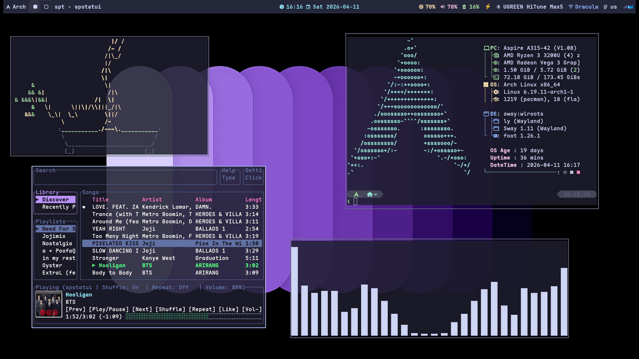
Task: Click inside the Search input field
Action: 125,177
